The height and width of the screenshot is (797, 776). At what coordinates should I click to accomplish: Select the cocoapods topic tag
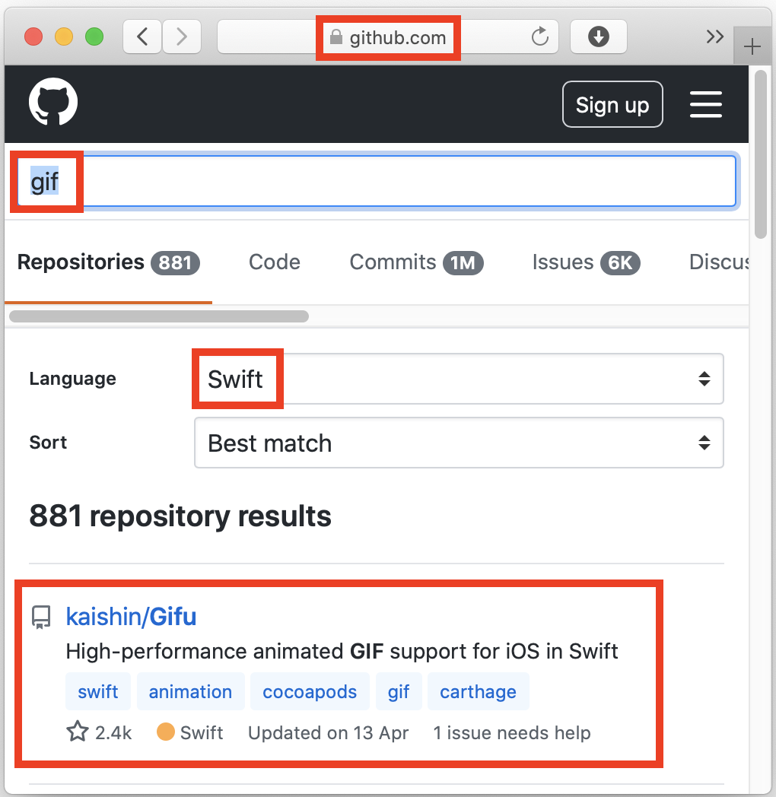310,692
